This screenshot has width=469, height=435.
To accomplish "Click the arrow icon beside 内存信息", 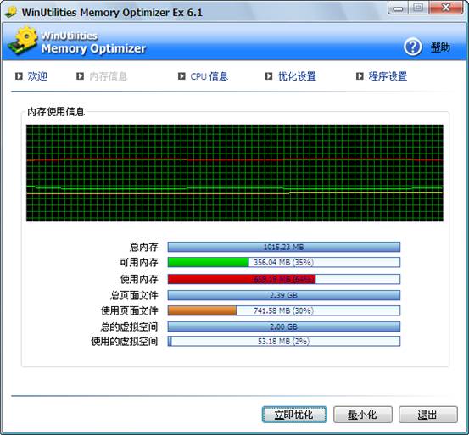I will point(80,76).
